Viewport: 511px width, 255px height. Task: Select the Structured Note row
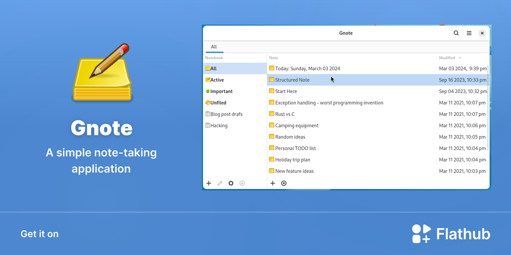[x=378, y=80]
